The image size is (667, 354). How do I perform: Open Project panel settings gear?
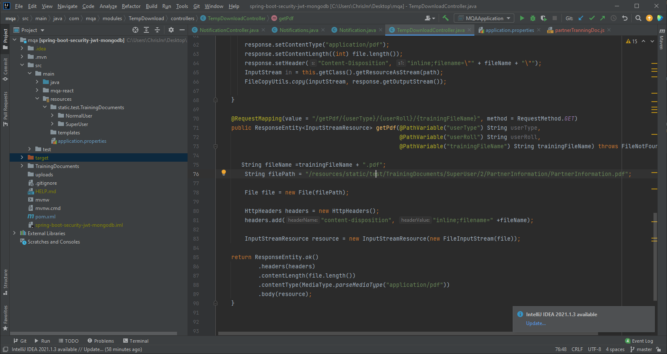(x=171, y=30)
